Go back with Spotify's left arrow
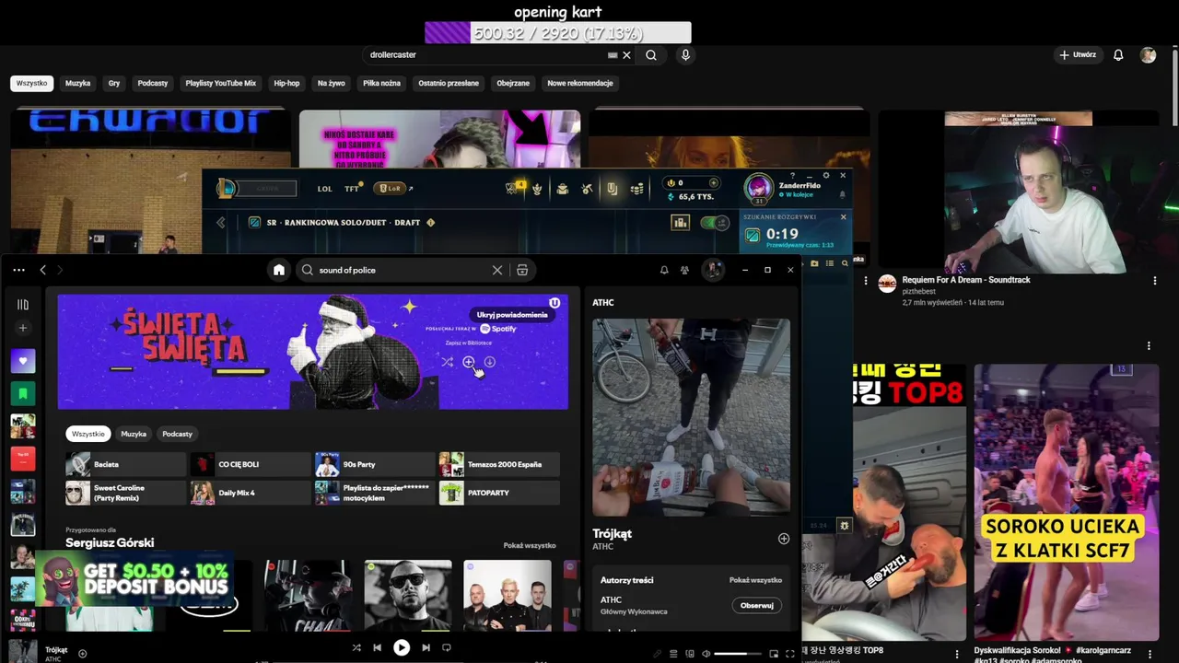Screen dimensions: 1179x663 42,270
